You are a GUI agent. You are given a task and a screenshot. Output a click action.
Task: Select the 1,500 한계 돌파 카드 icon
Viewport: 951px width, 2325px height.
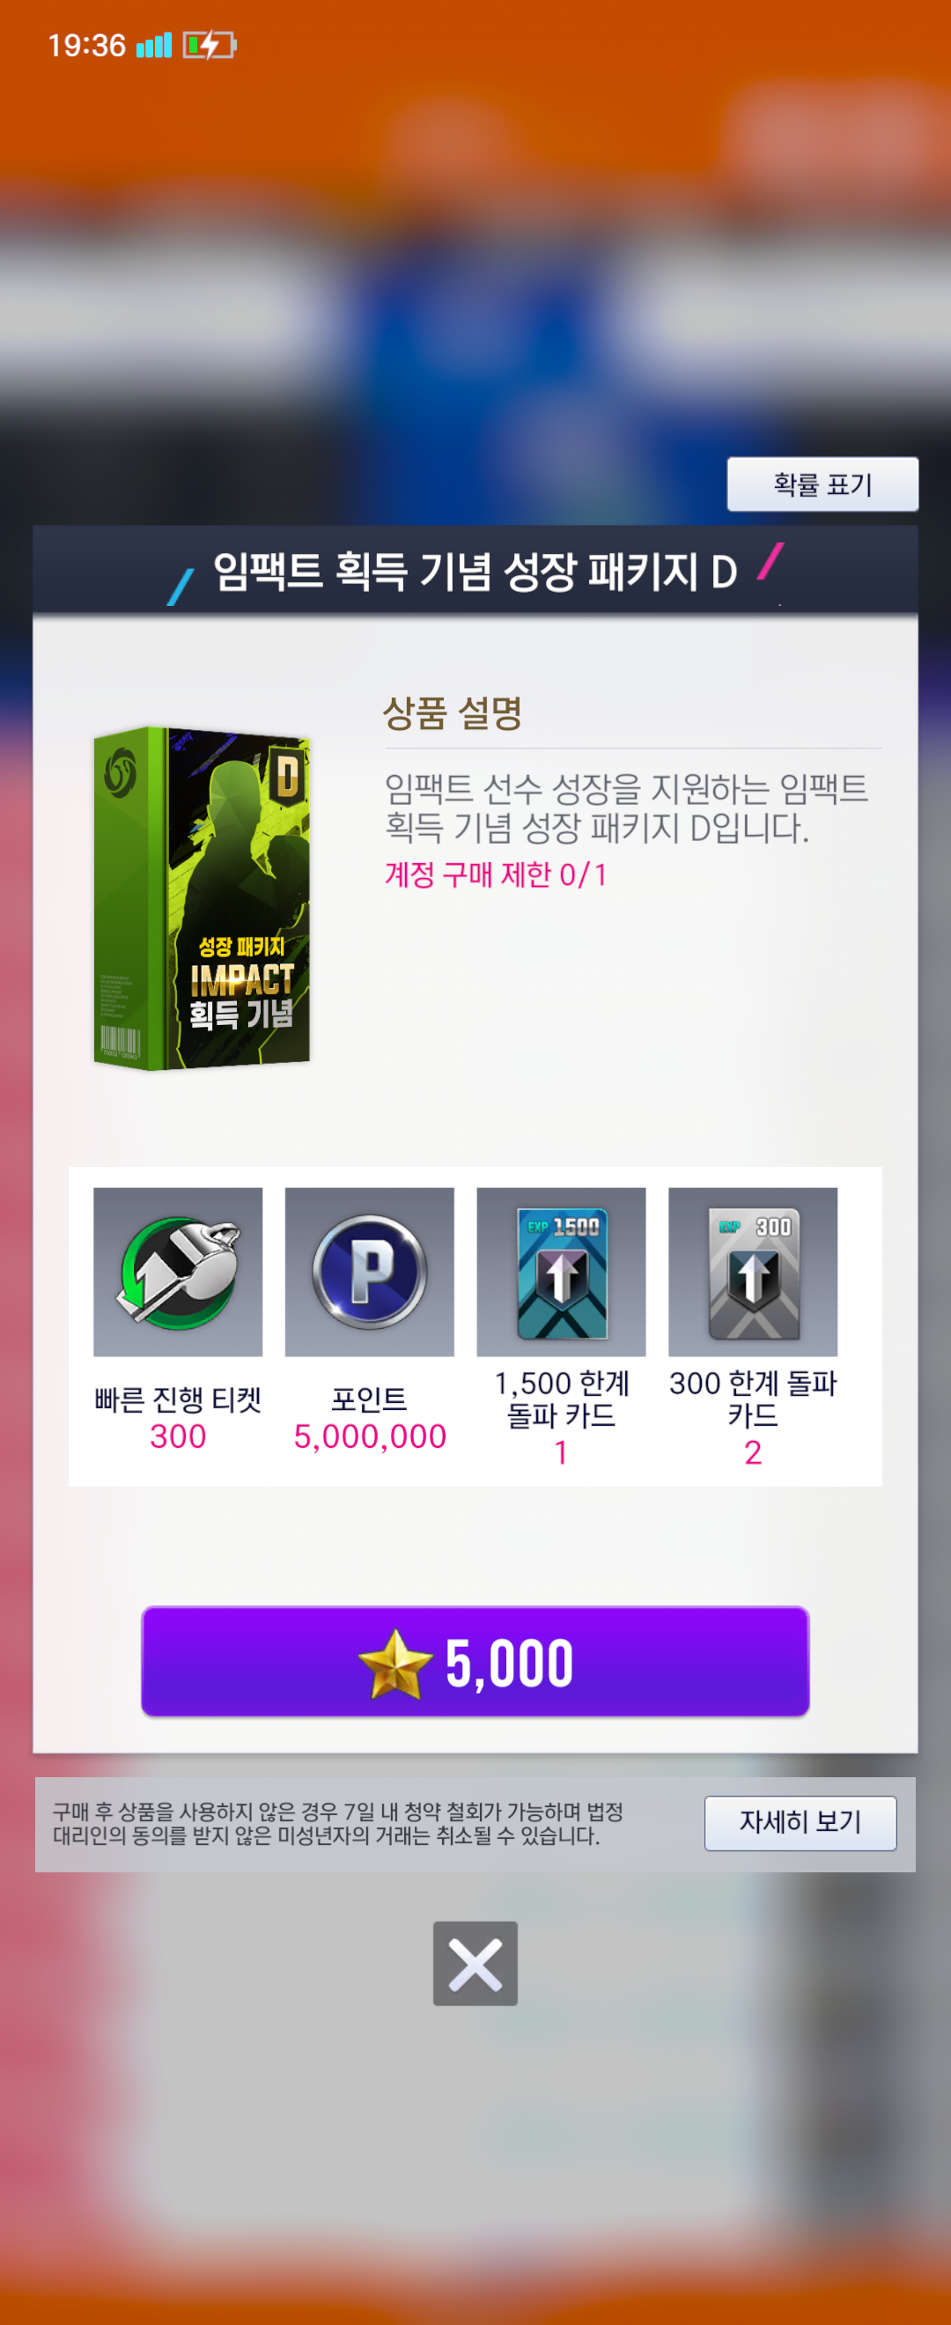coord(560,1271)
